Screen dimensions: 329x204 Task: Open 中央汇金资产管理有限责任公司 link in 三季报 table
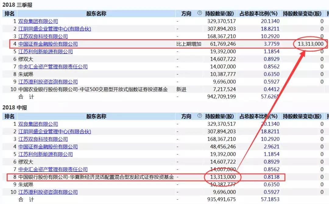point(53,66)
